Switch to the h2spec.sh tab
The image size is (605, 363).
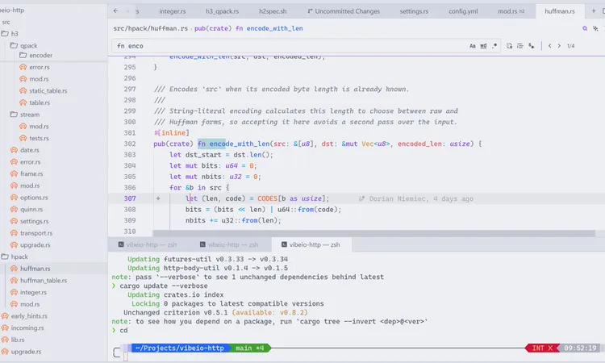pos(273,11)
